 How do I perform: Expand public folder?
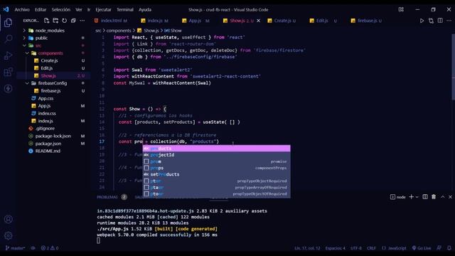click(24, 38)
